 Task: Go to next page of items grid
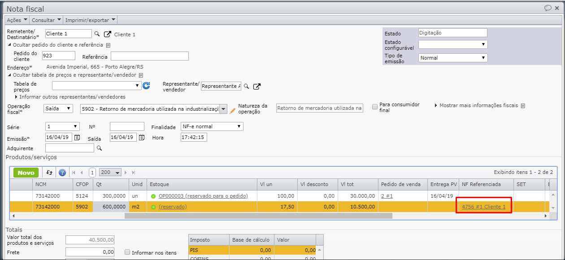126,173
